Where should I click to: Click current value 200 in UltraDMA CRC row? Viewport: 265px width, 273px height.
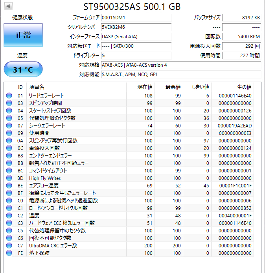tap(148, 246)
